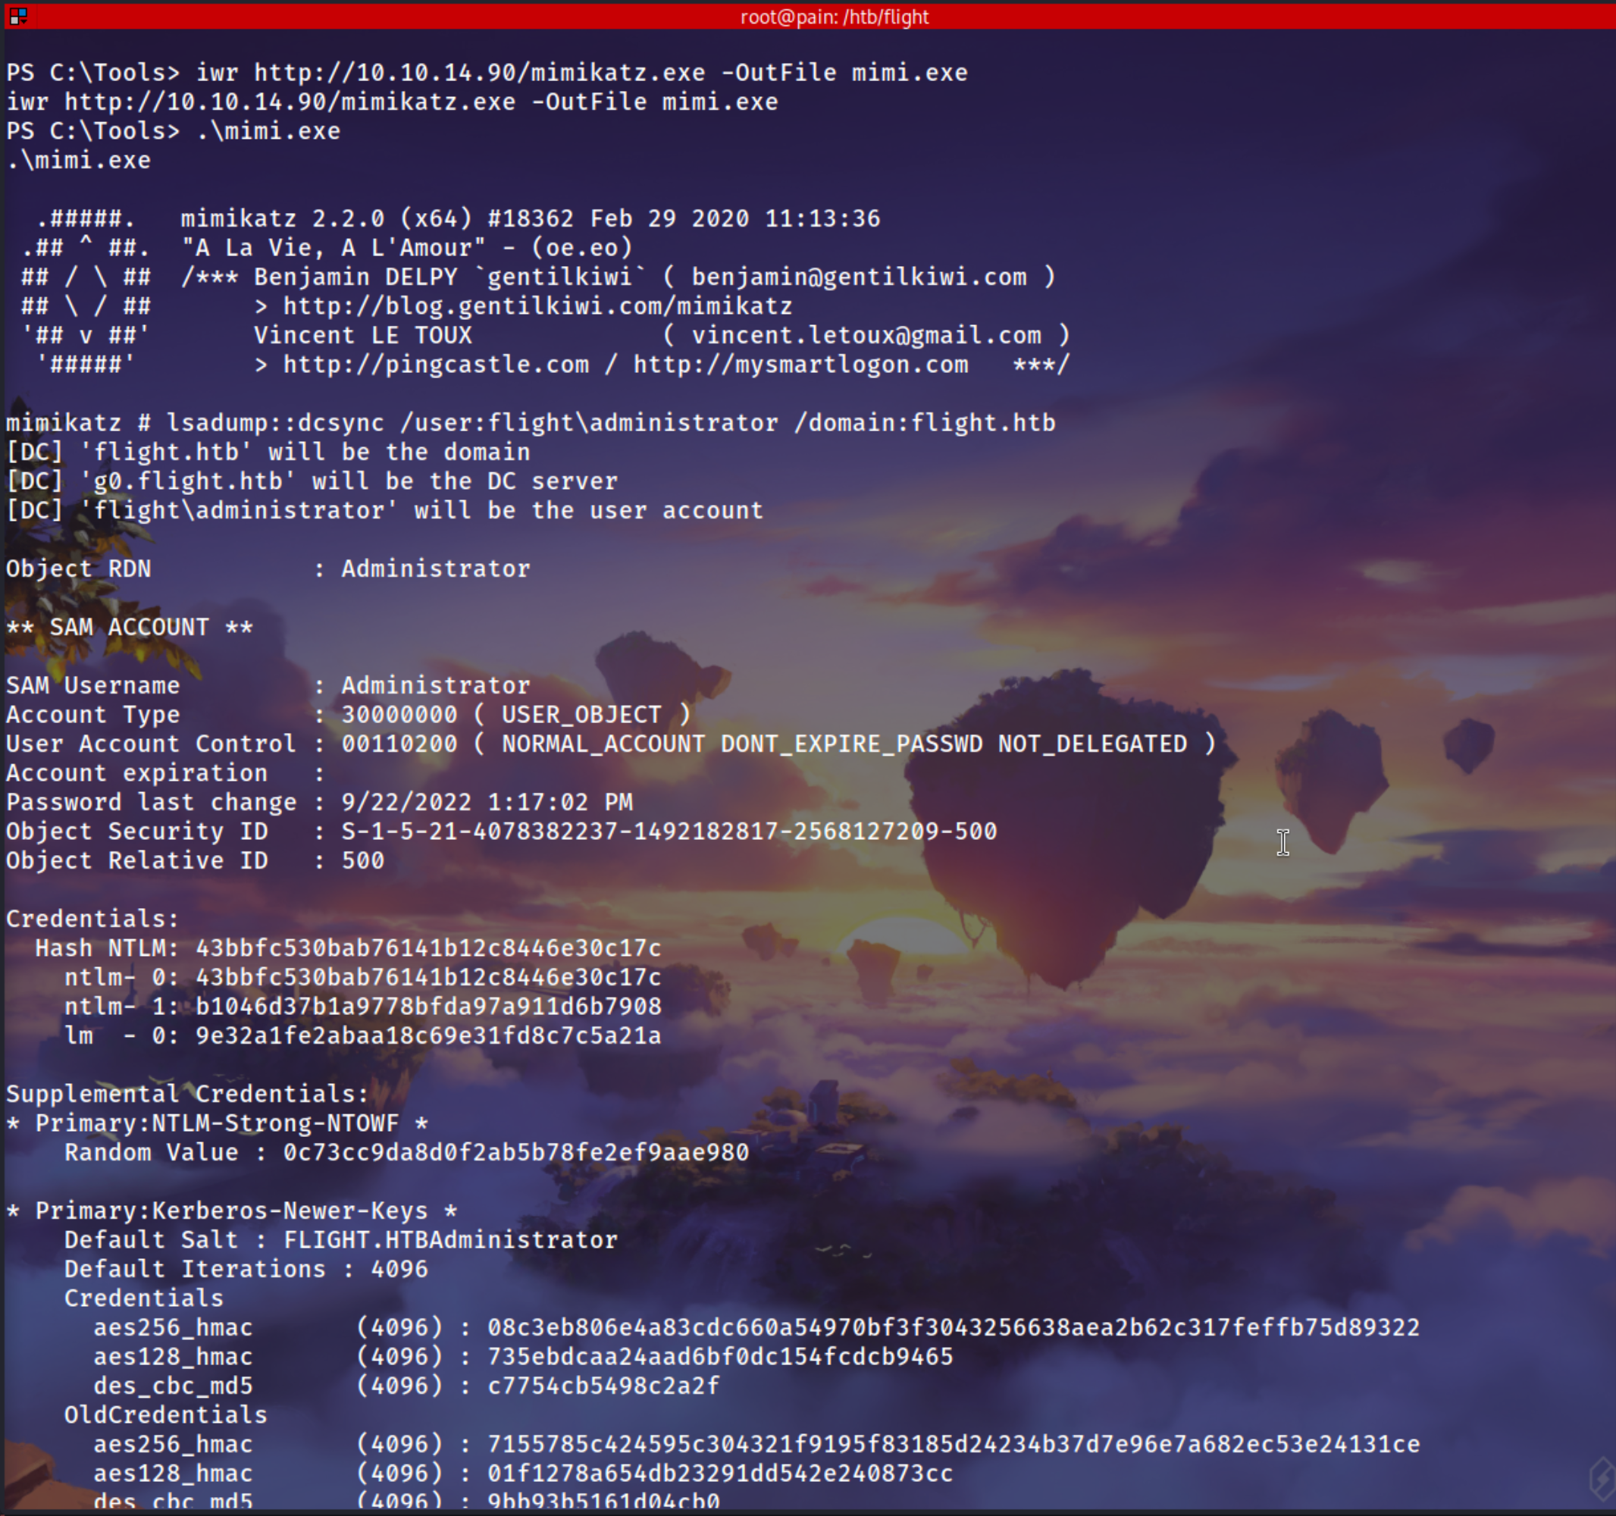The width and height of the screenshot is (1616, 1516).
Task: Open Terminator layout dropdown icon in titlebar
Action: [18, 15]
